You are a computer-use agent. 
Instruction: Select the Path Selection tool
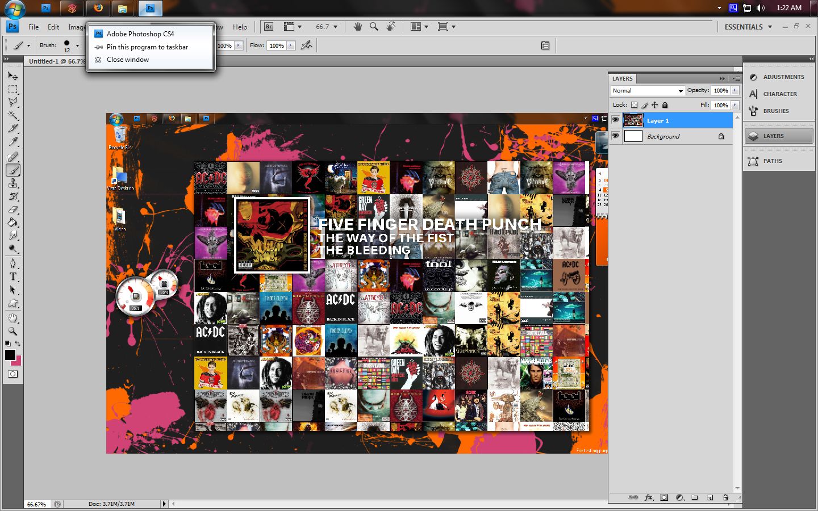12,290
